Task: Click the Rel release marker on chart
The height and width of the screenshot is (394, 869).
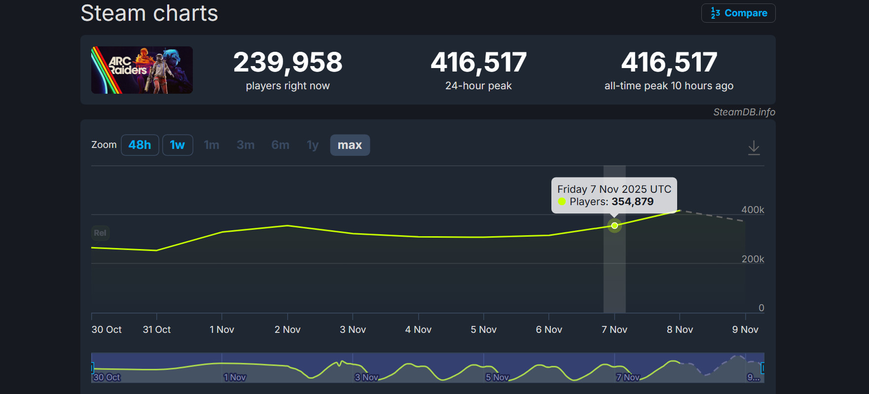Action: (x=100, y=233)
